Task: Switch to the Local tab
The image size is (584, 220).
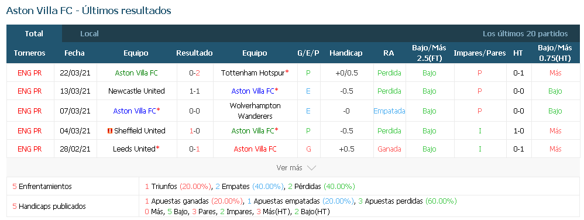Action: (x=90, y=33)
